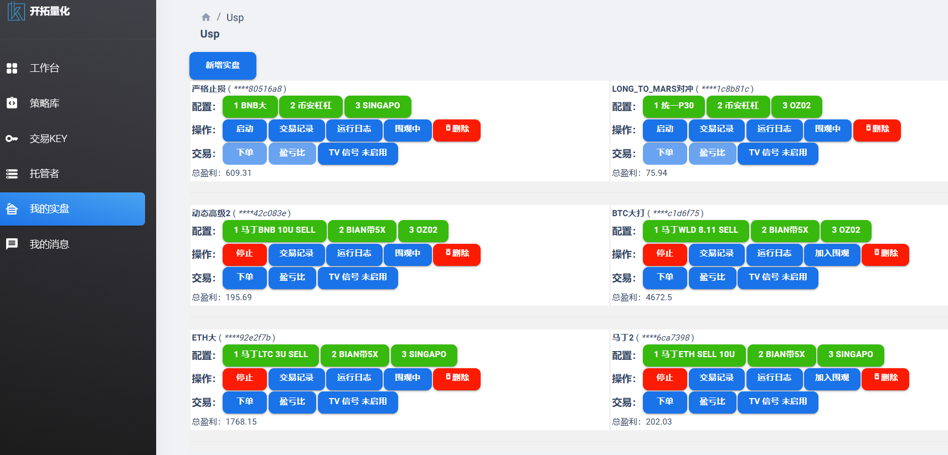
Task: Click the 我的实盘 sidebar icon
Action: [12, 209]
